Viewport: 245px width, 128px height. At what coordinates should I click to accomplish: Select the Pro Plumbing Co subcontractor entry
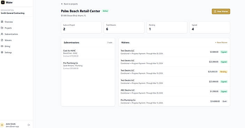88,65
